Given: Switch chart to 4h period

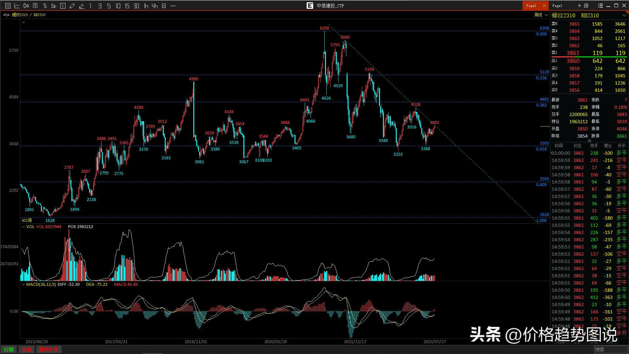Looking at the screenshot, I should (155, 6).
